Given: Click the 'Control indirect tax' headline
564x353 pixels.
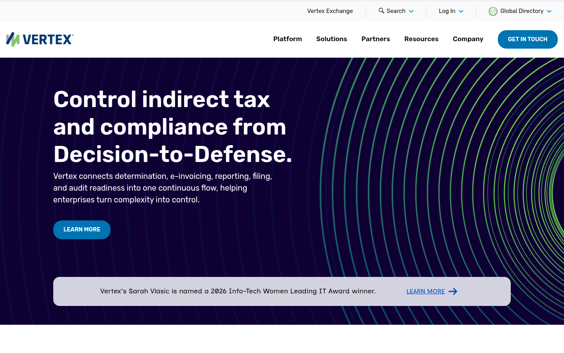Looking at the screenshot, I should click(x=173, y=127).
